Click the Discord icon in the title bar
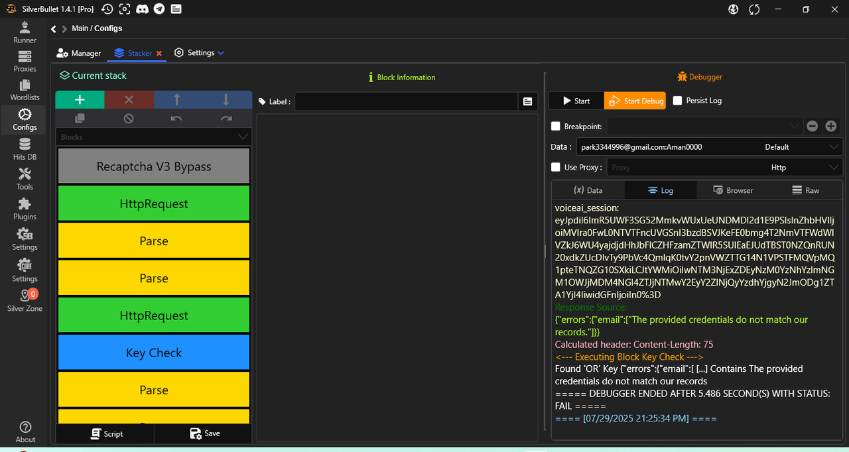 pos(142,9)
